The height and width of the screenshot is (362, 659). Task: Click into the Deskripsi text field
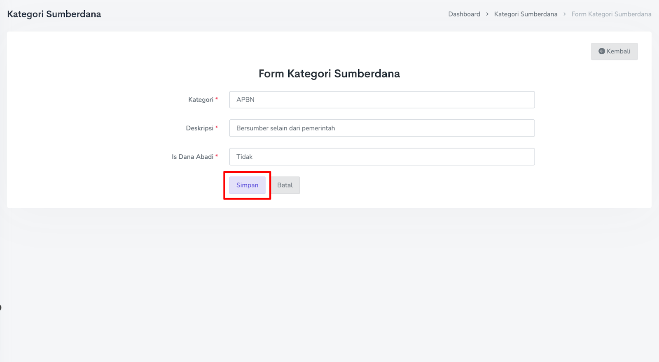pyautogui.click(x=382, y=128)
